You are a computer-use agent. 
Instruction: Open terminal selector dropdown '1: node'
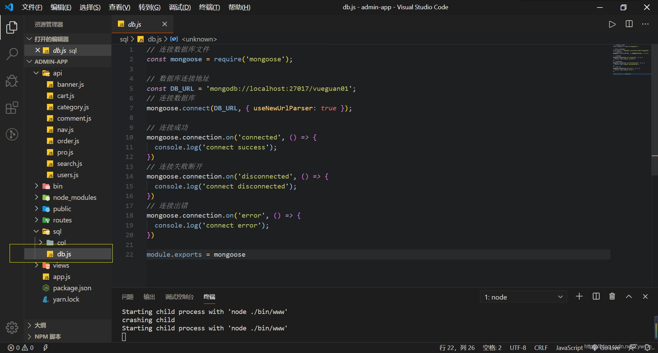(x=523, y=297)
